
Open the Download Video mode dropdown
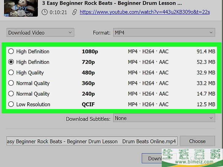40,32
